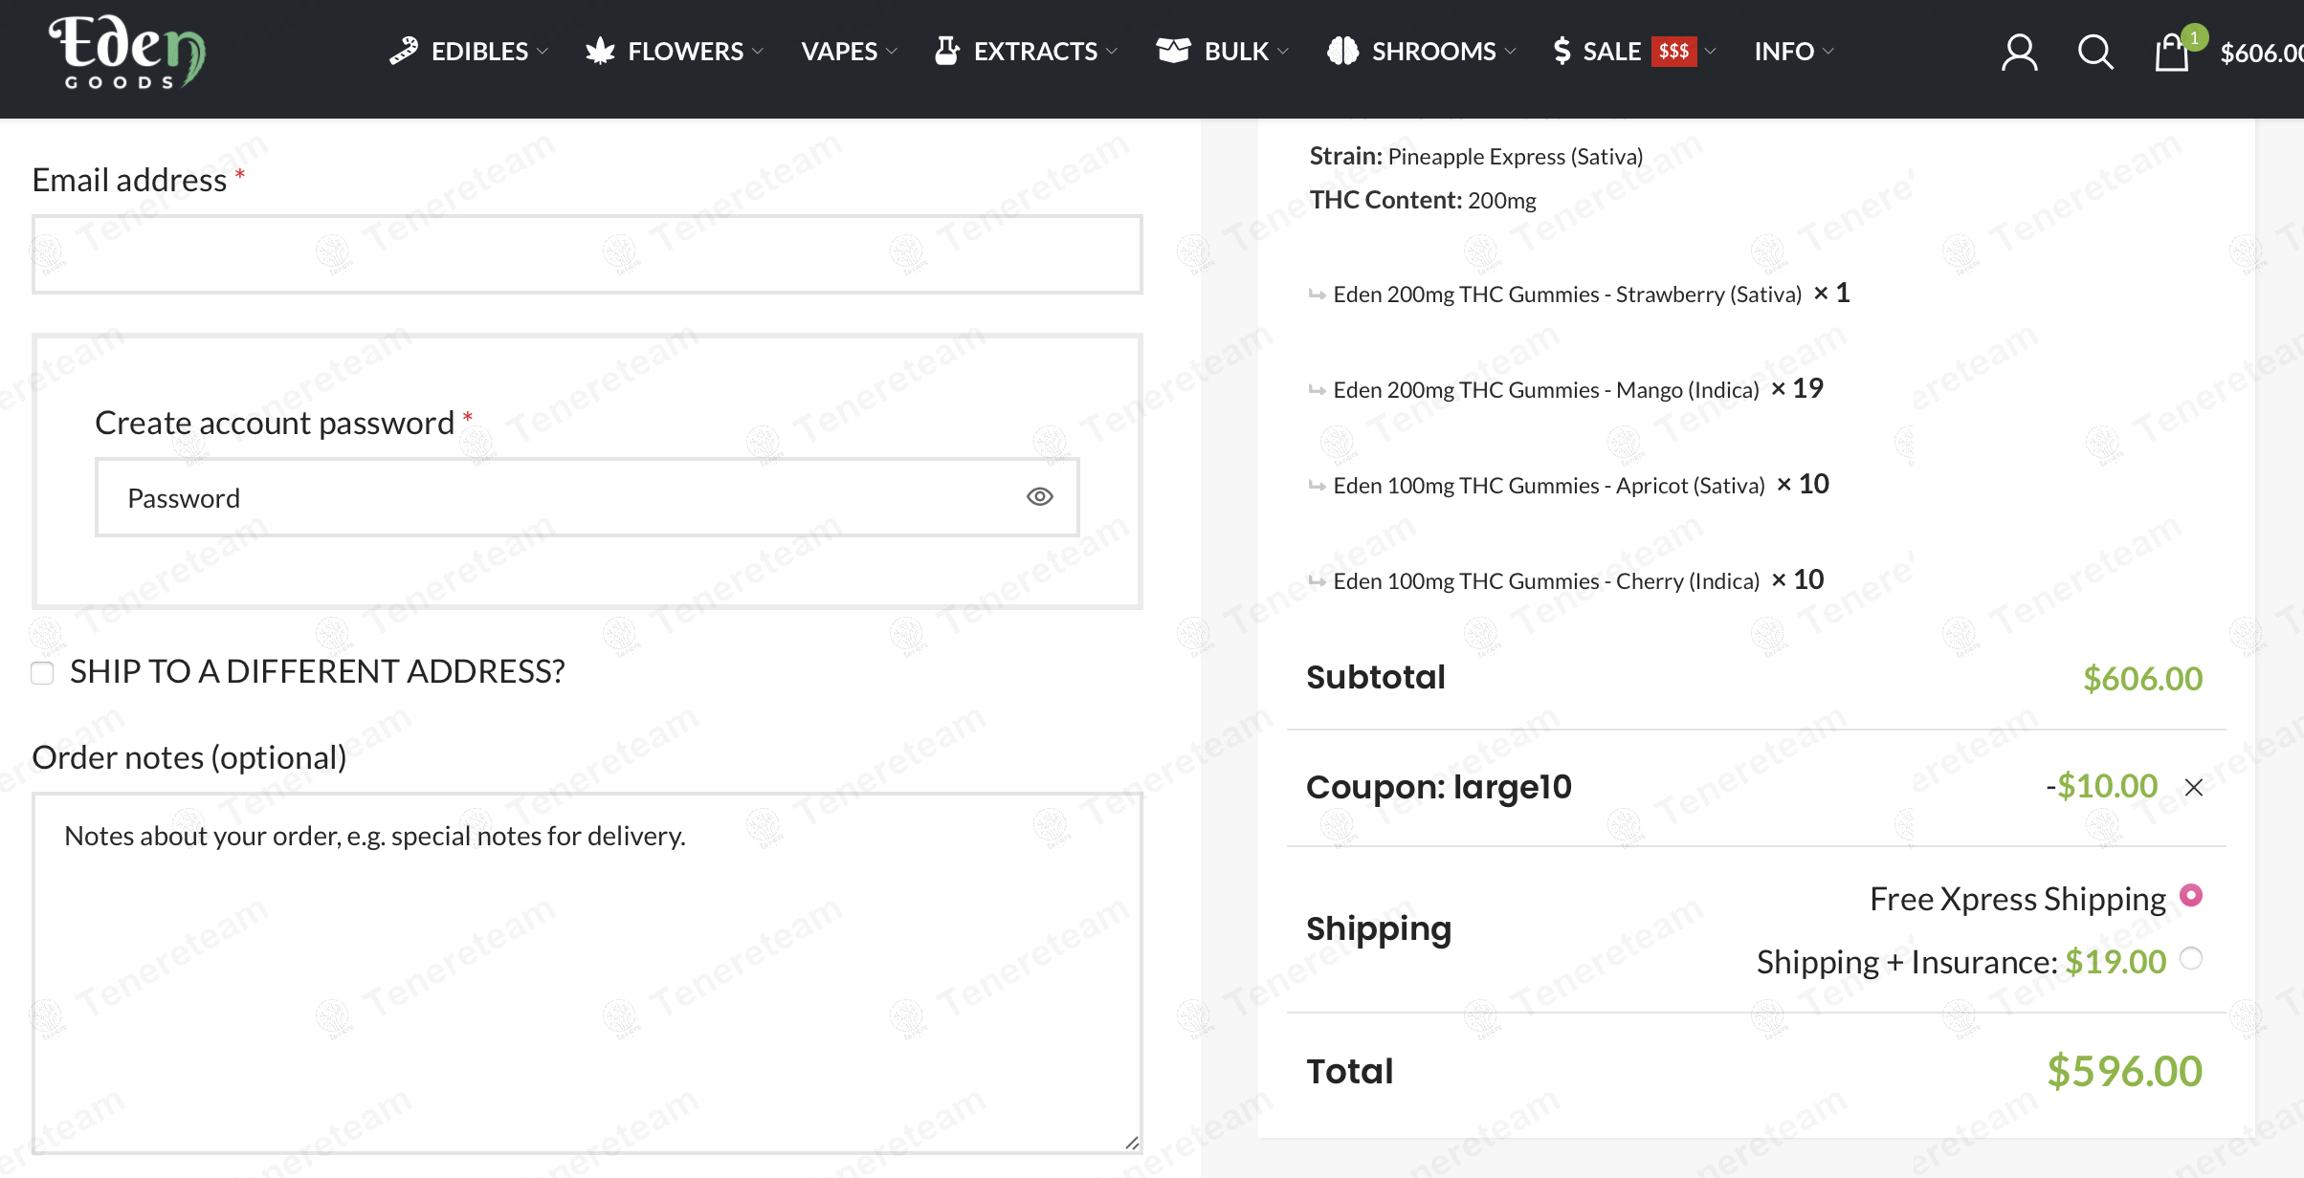Open the user account icon
The height and width of the screenshot is (1178, 2304).
click(2019, 53)
